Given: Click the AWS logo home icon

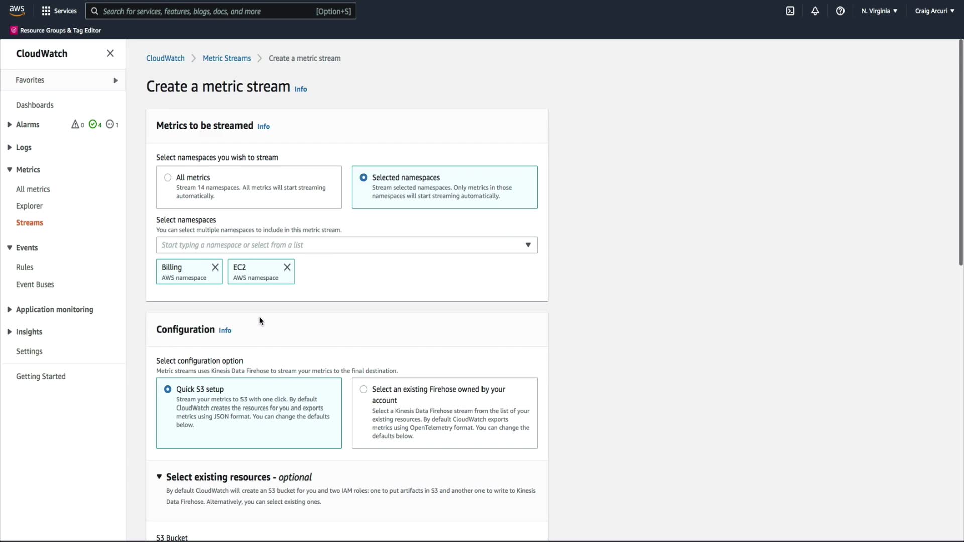Looking at the screenshot, I should tap(17, 11).
